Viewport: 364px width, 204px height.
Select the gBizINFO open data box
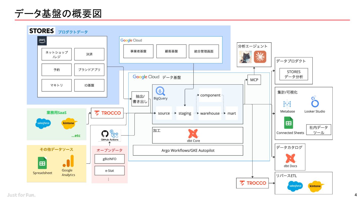pyautogui.click(x=109, y=159)
